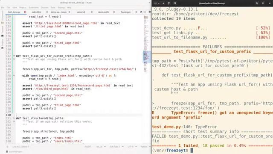Add a new terminal tab

coord(163,3)
